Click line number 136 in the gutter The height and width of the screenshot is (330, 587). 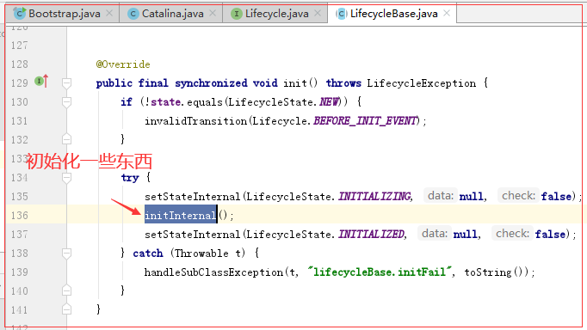20,215
